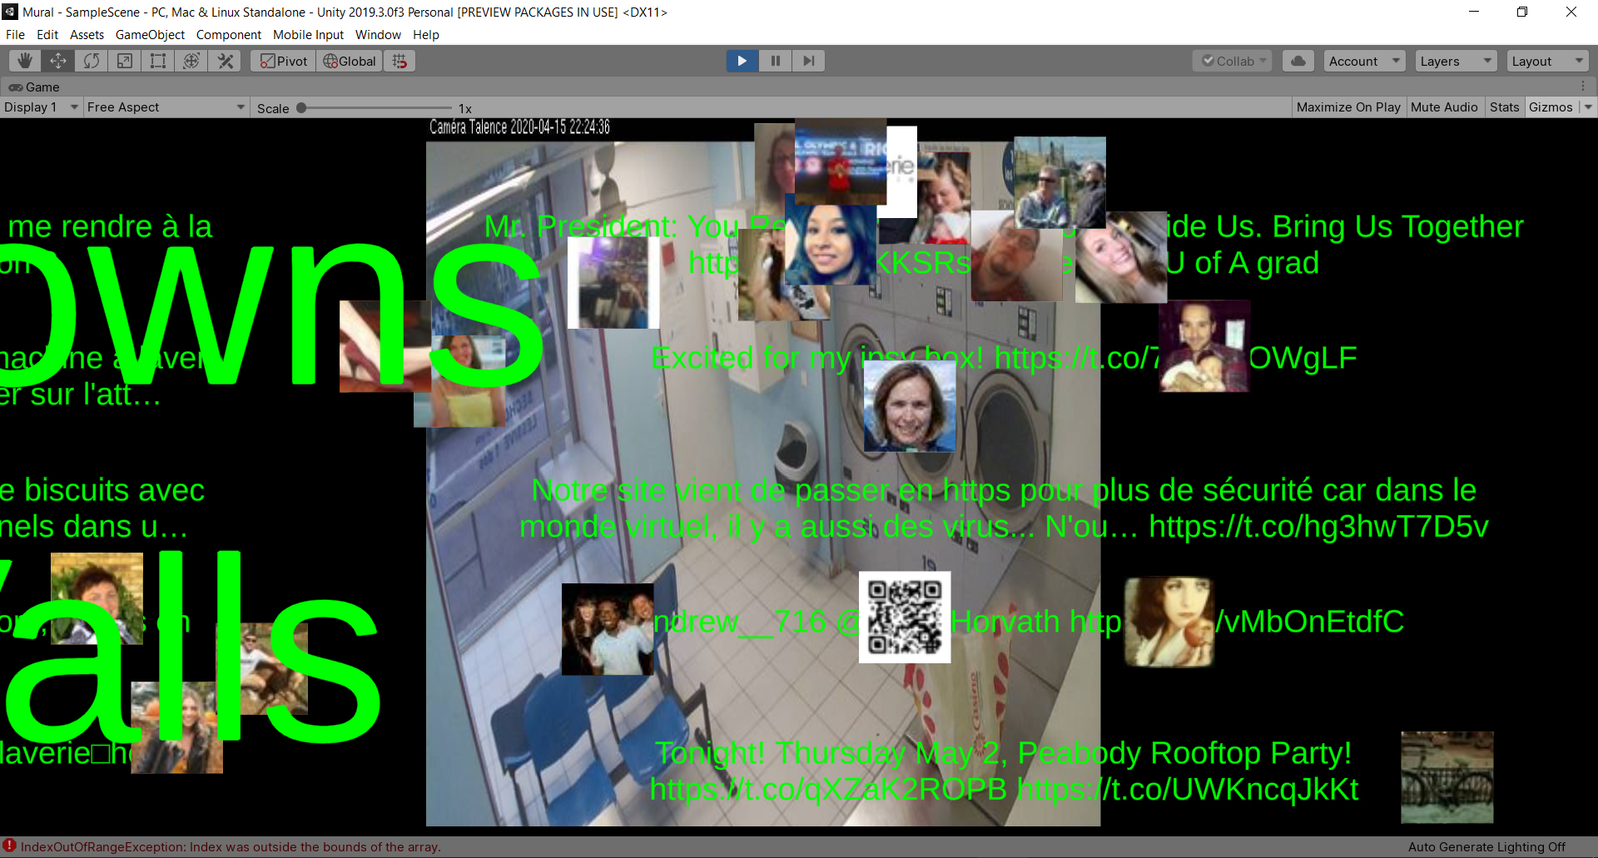Toggle Pivot handle position

click(284, 61)
